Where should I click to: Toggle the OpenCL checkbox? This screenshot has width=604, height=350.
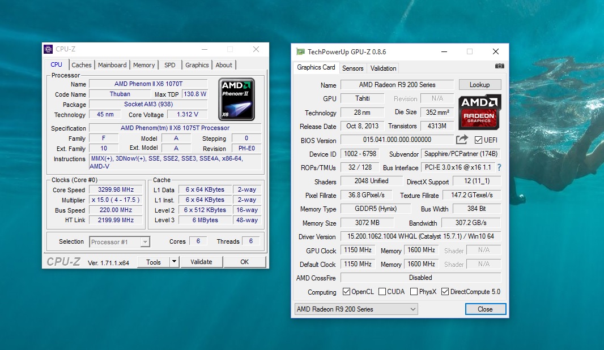347,292
